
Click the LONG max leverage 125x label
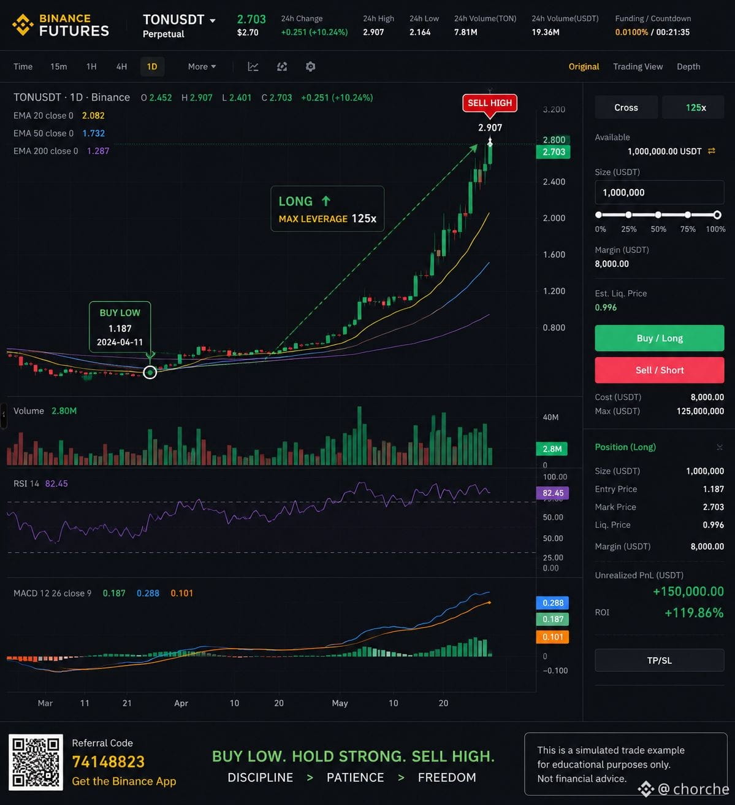click(327, 209)
